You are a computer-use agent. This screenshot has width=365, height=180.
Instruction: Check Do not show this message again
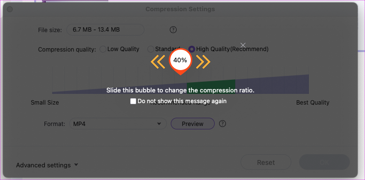point(133,101)
